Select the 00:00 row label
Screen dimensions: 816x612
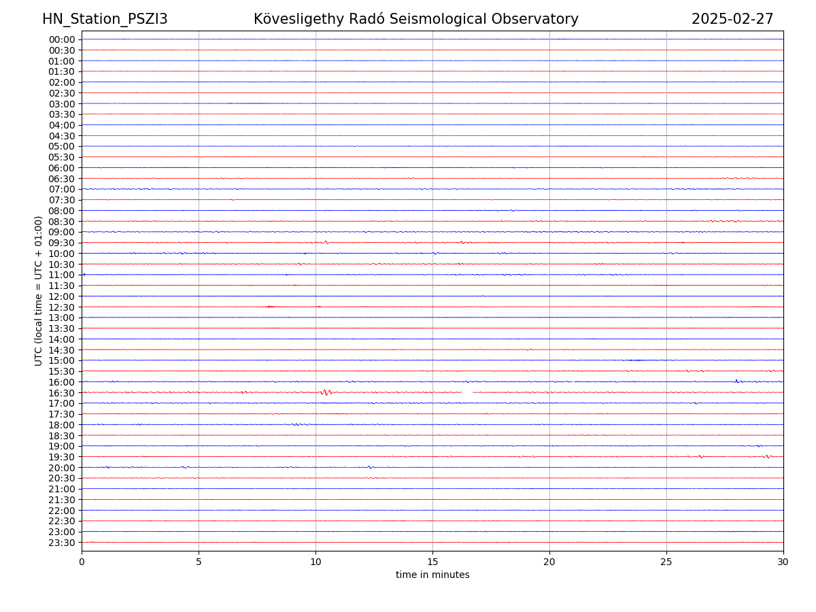[x=62, y=39]
